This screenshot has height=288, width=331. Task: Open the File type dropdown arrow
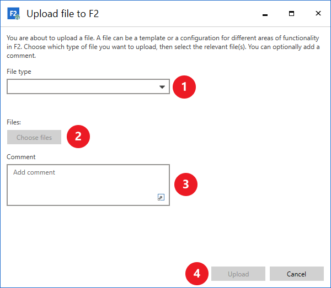tap(162, 87)
